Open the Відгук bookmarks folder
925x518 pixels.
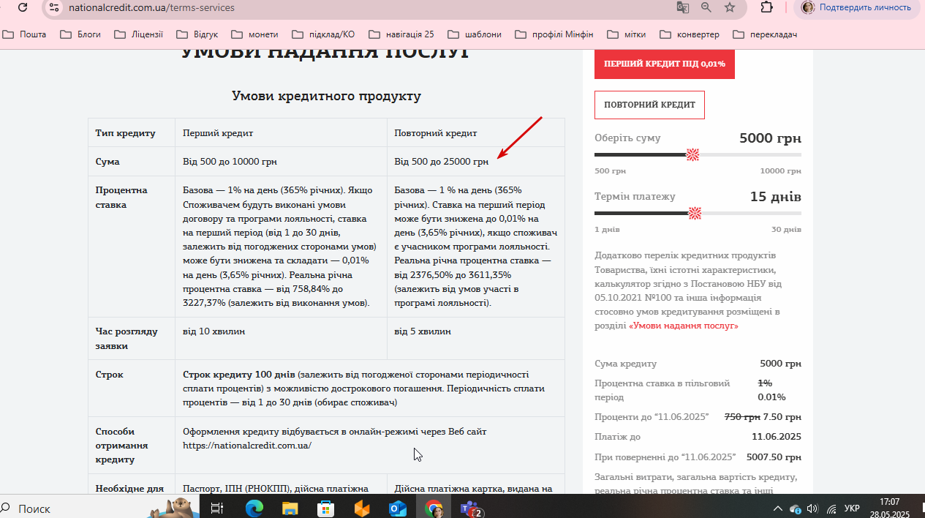coord(197,34)
